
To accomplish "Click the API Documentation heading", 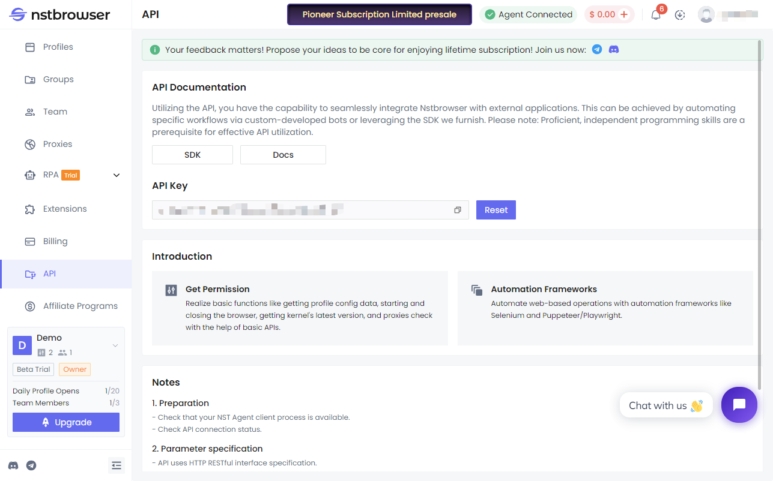I will pyautogui.click(x=199, y=87).
